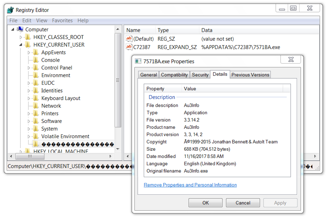Expand the Keyboard Layout key
326x217 pixels.
(x=29, y=98)
